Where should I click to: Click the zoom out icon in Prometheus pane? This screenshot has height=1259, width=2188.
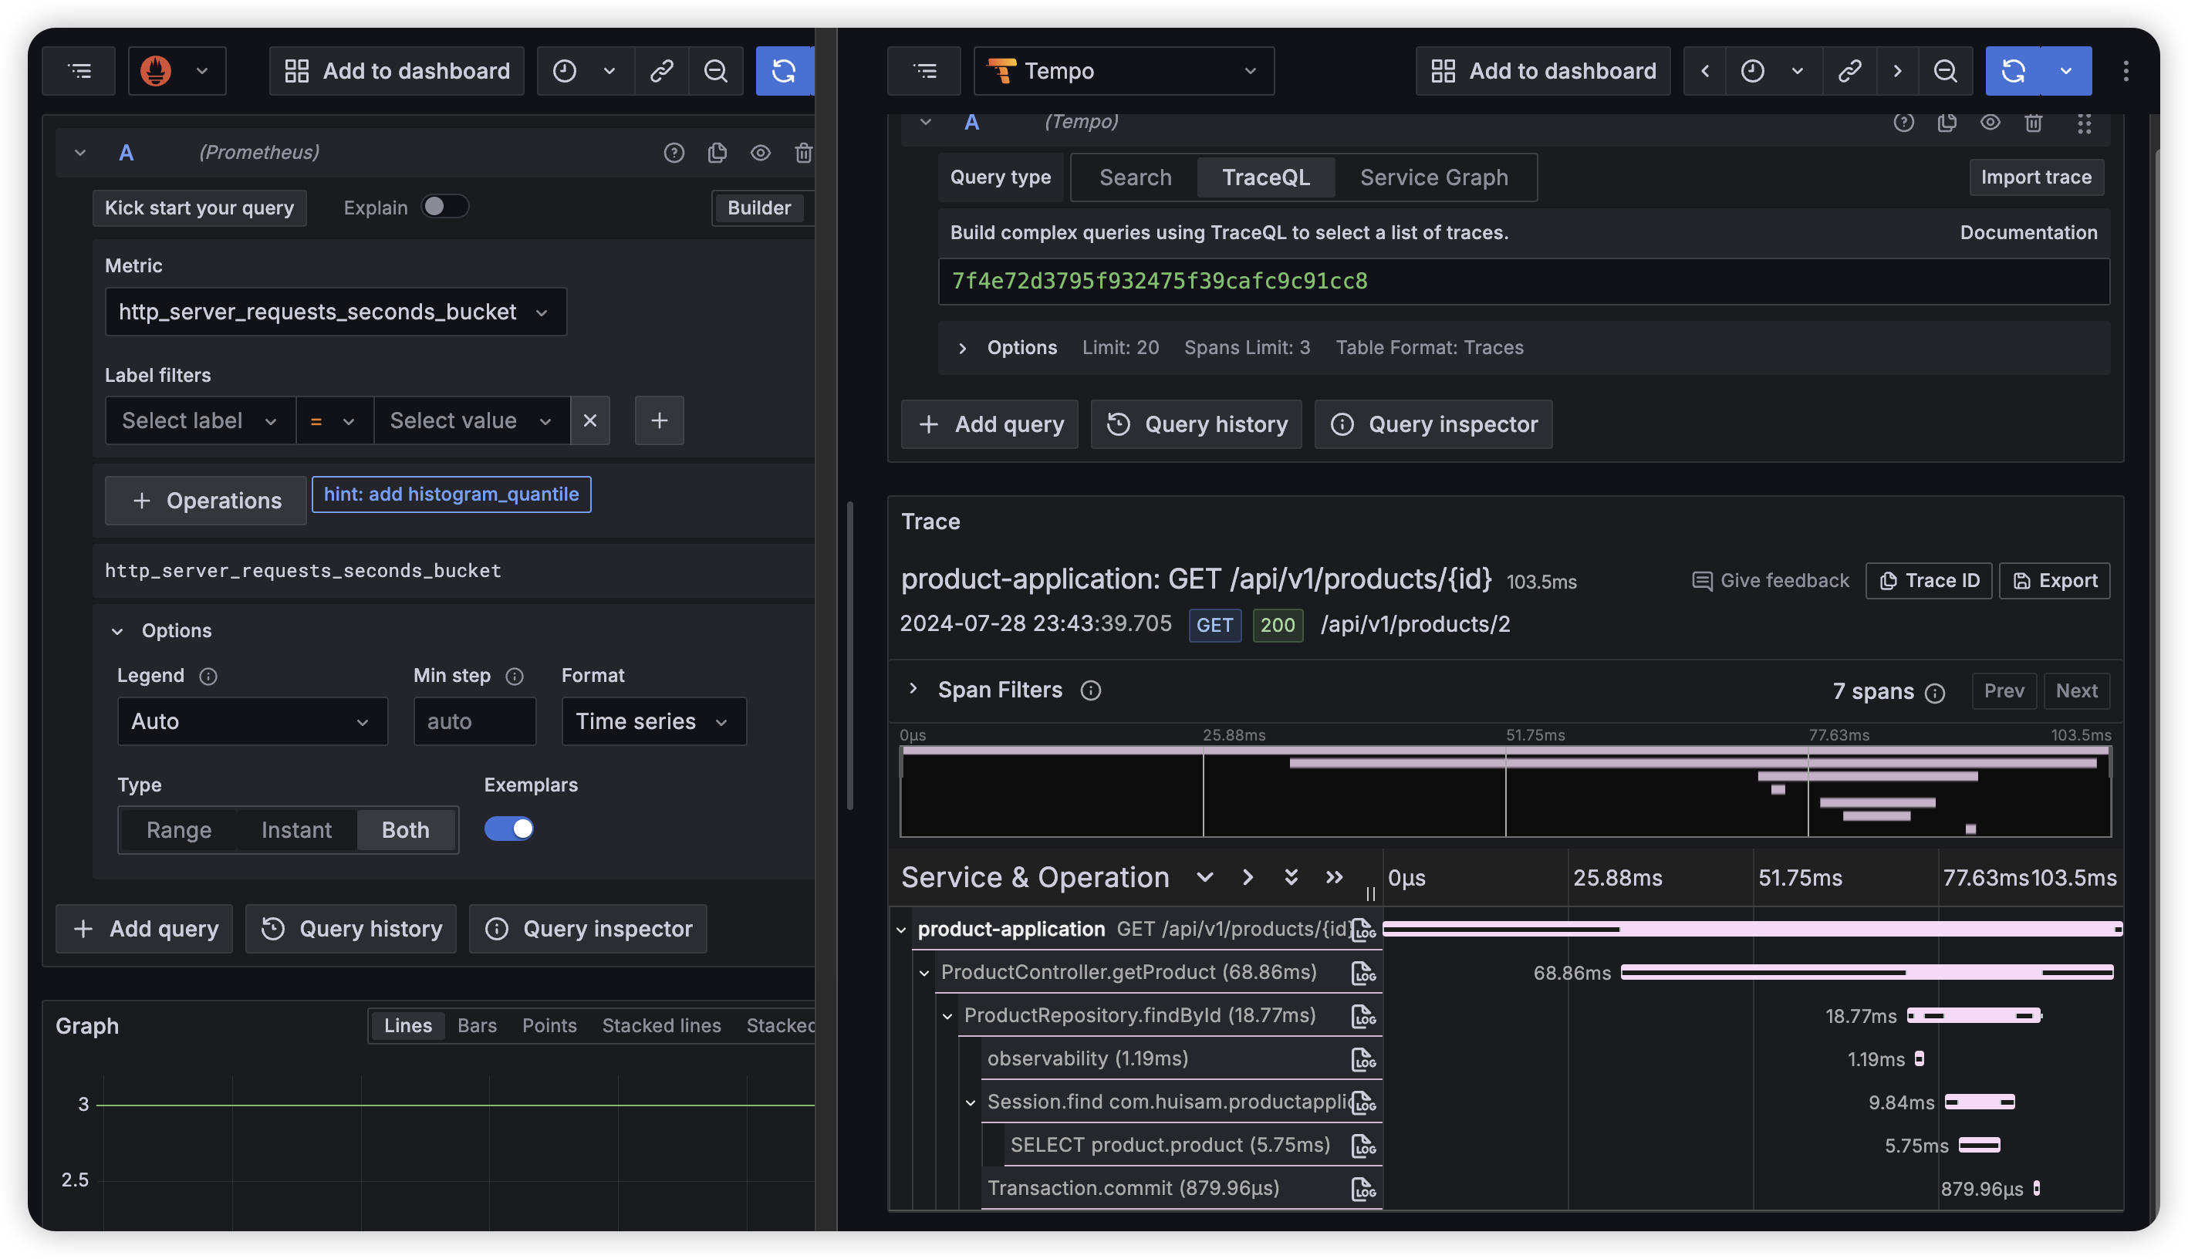715,71
